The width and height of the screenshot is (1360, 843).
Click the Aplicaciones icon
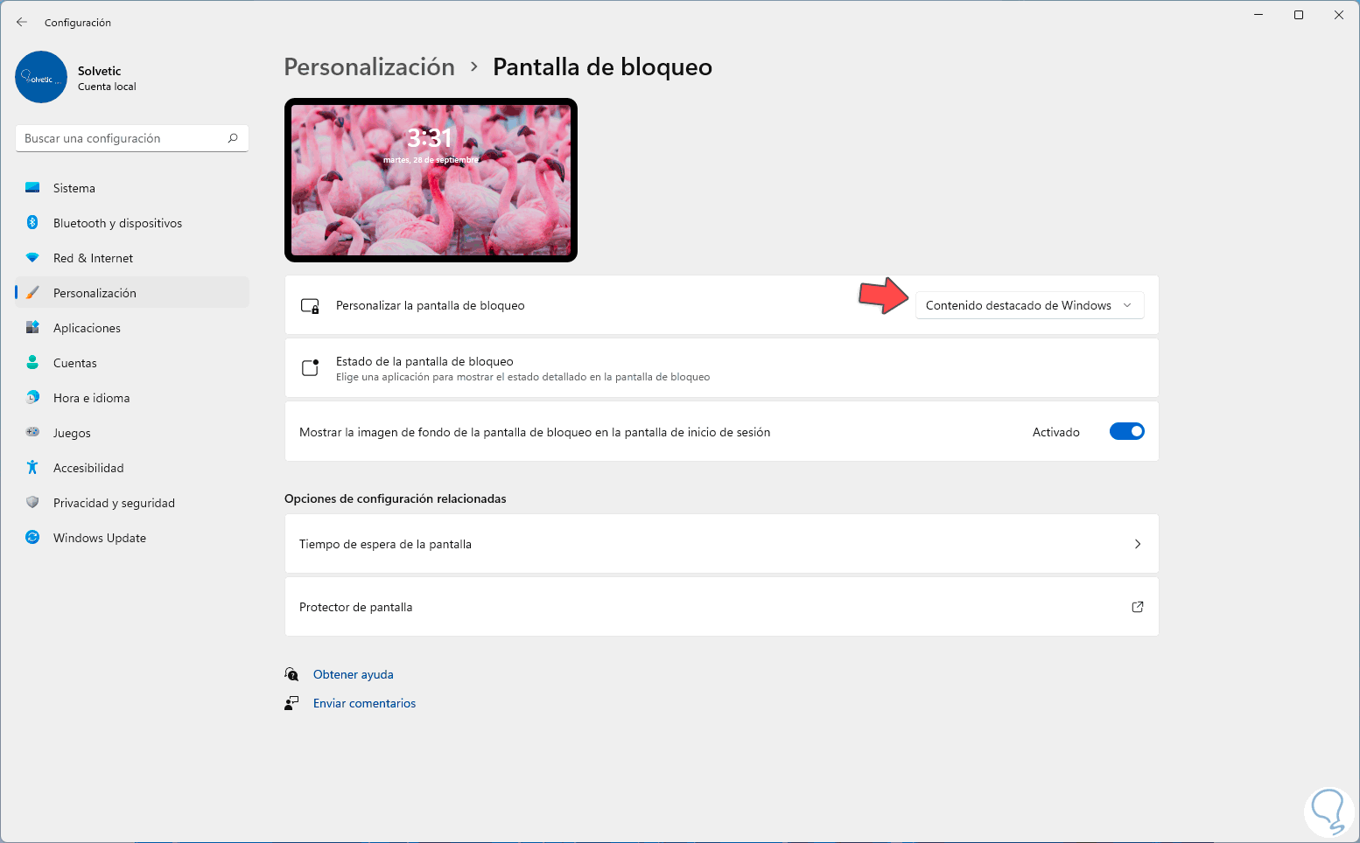click(x=32, y=328)
